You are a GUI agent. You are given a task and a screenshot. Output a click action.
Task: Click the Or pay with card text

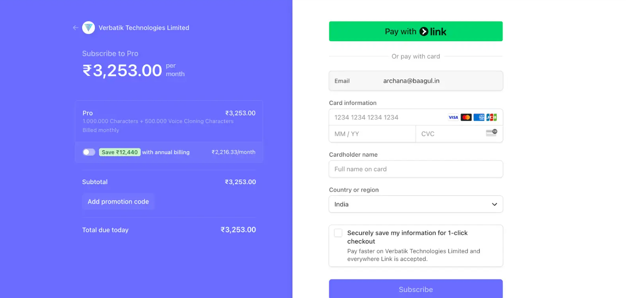tap(416, 56)
